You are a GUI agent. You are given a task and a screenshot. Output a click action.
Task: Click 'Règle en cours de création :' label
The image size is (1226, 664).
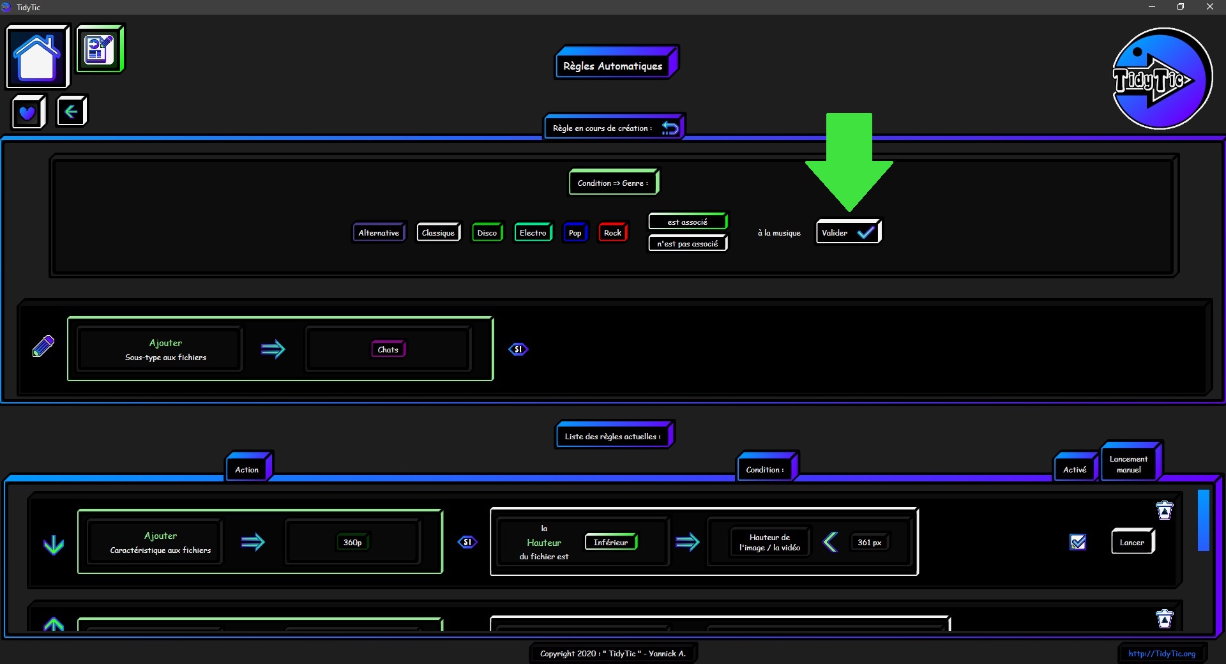pos(602,128)
